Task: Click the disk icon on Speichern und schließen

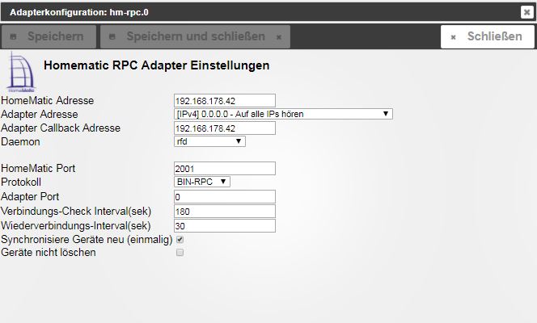Action: coord(112,36)
